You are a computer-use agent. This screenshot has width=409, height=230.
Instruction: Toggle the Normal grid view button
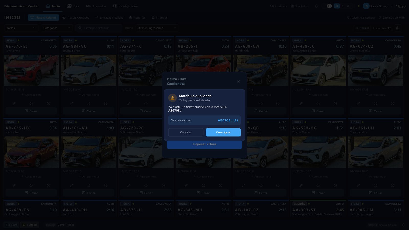(362, 28)
